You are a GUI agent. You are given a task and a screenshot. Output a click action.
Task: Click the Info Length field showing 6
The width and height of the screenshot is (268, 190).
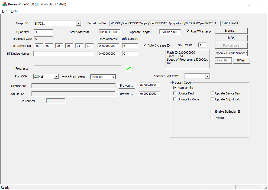(130, 46)
